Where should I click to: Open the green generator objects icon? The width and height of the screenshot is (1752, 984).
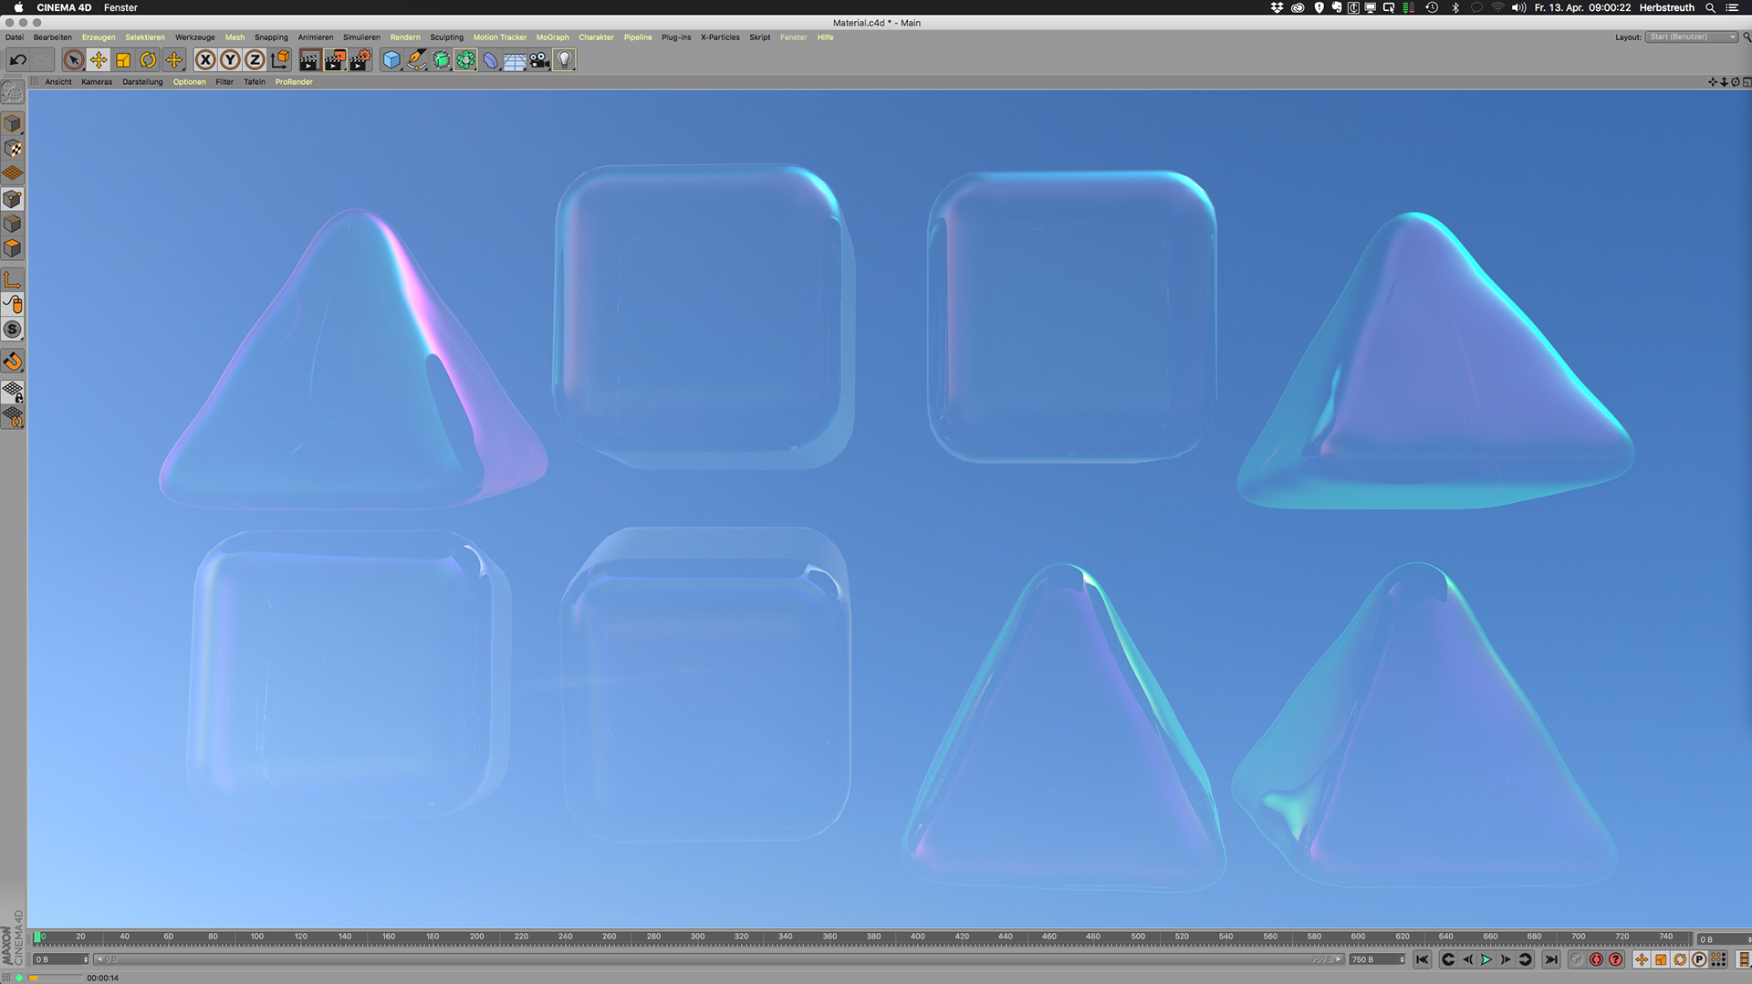click(441, 60)
